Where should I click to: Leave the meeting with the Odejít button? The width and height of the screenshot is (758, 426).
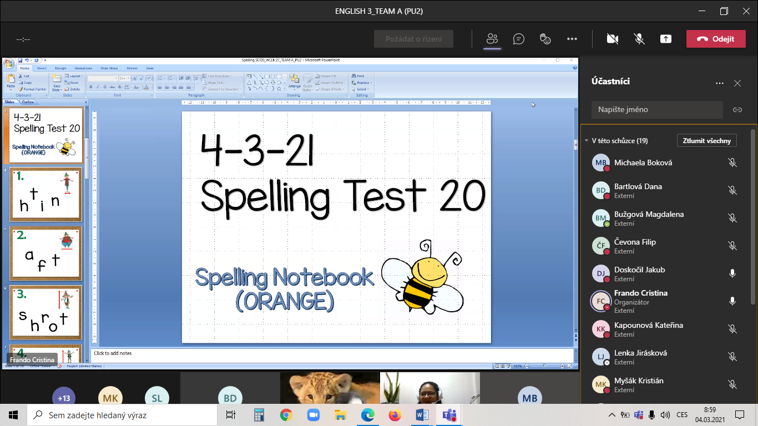tap(715, 39)
